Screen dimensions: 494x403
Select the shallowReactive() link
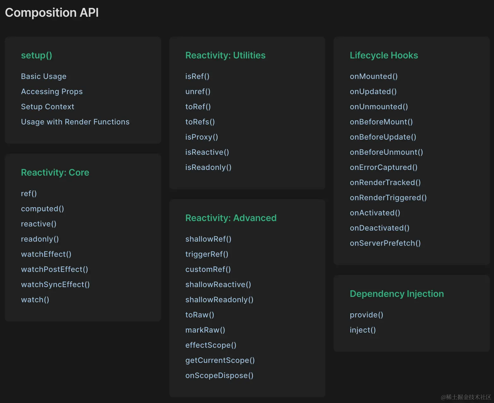tap(218, 285)
